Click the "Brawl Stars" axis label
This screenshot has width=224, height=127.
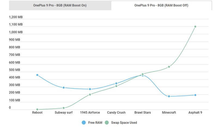pos(143,113)
